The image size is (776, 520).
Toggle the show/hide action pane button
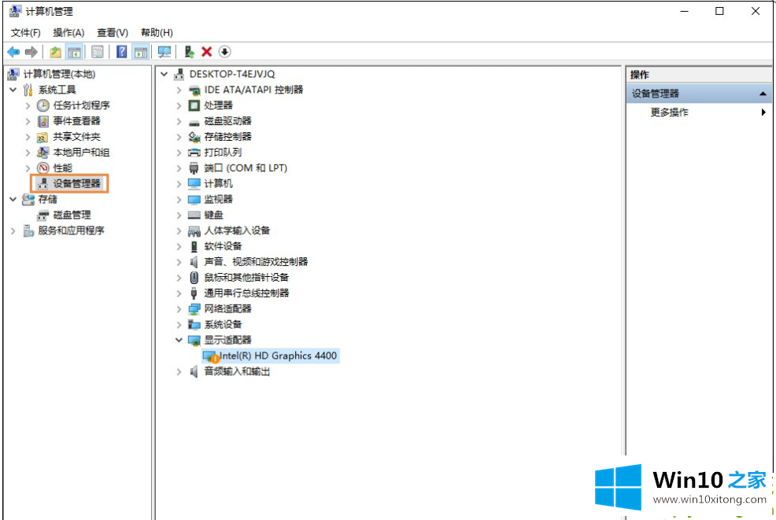click(x=141, y=52)
